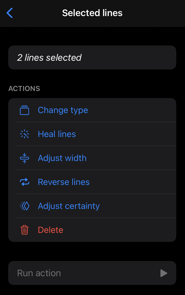Open the Adjust certainty action
185x295 pixels.
click(69, 206)
